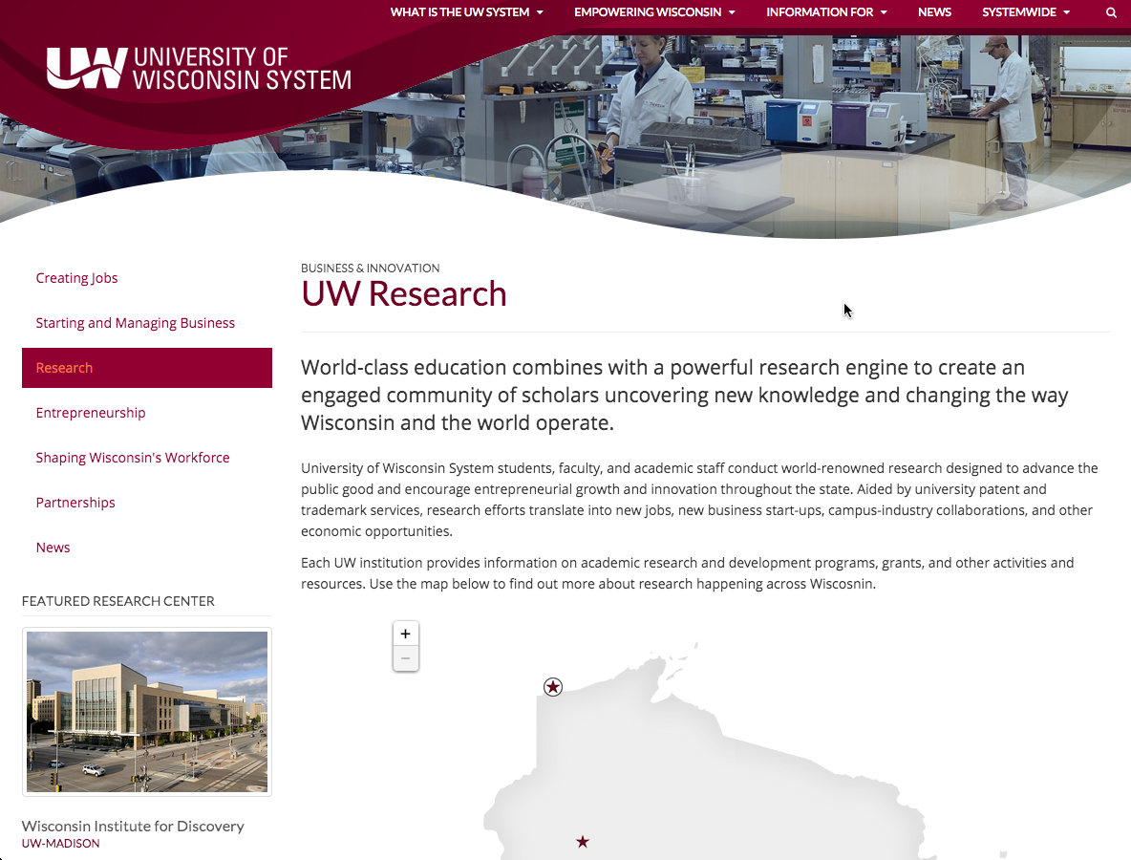
Task: Zoom out on the map with minus button
Action: 405,658
